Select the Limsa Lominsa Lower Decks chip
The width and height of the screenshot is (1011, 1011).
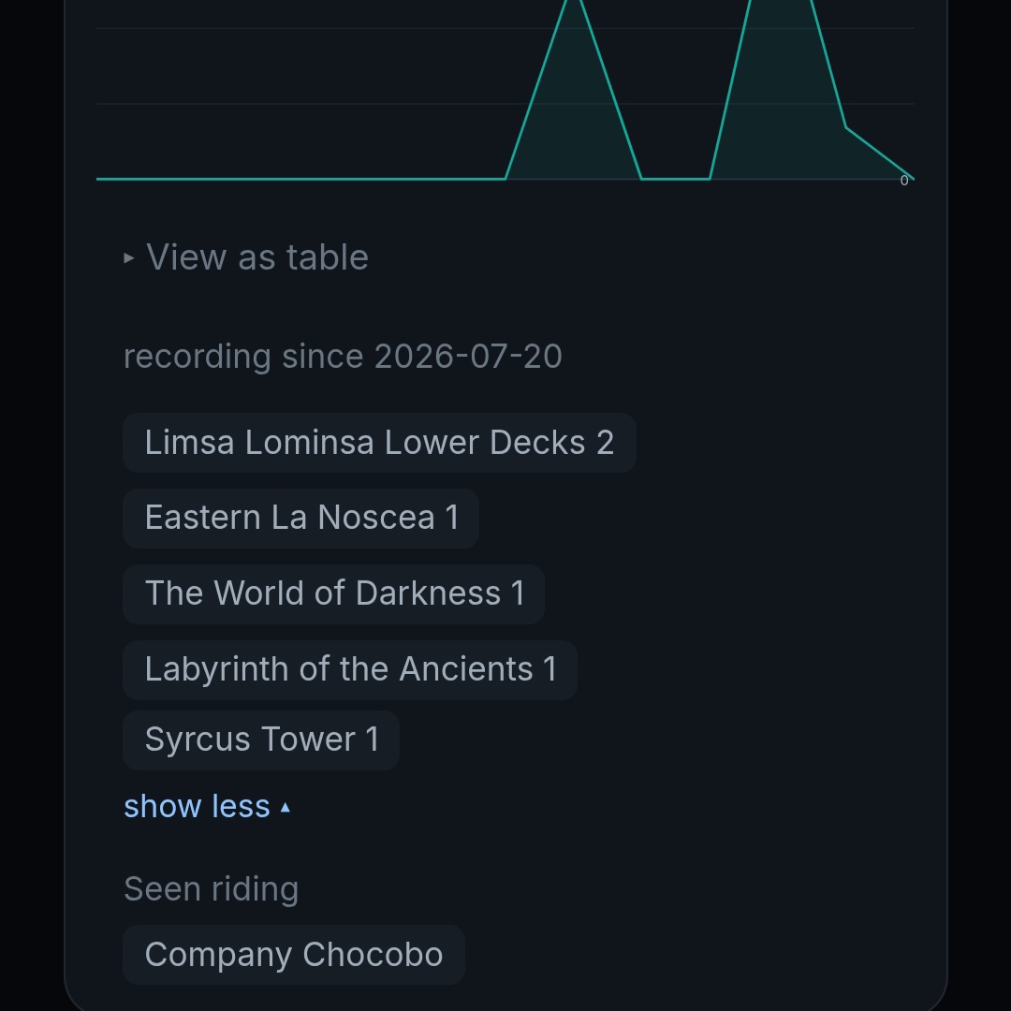(379, 443)
